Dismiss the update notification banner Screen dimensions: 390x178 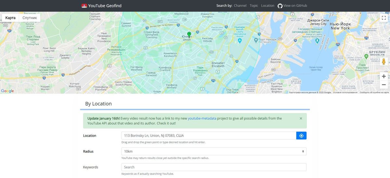pyautogui.click(x=301, y=119)
